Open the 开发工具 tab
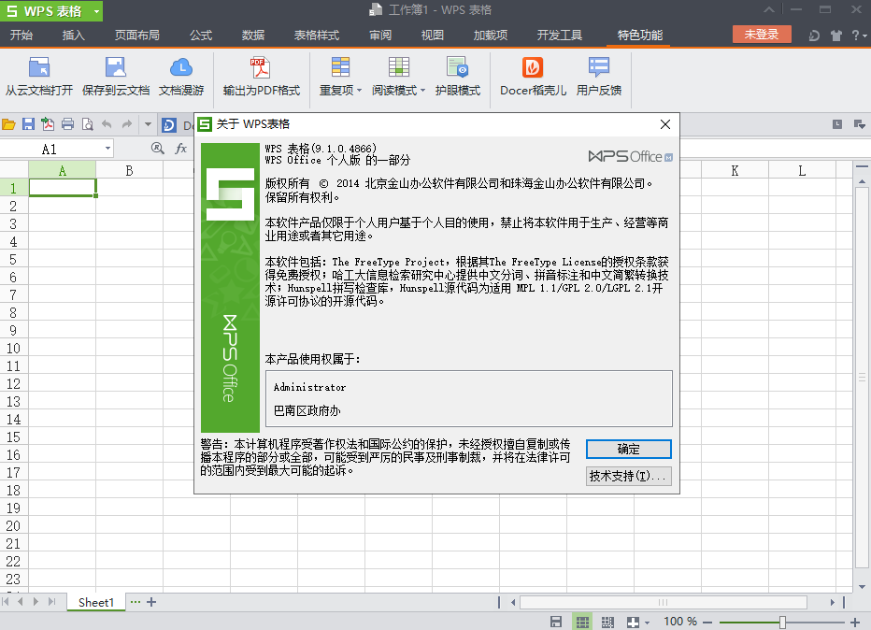The width and height of the screenshot is (871, 630). coord(560,35)
